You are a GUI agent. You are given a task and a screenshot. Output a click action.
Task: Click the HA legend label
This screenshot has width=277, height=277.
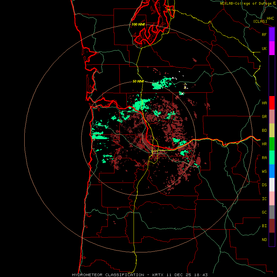(264, 103)
